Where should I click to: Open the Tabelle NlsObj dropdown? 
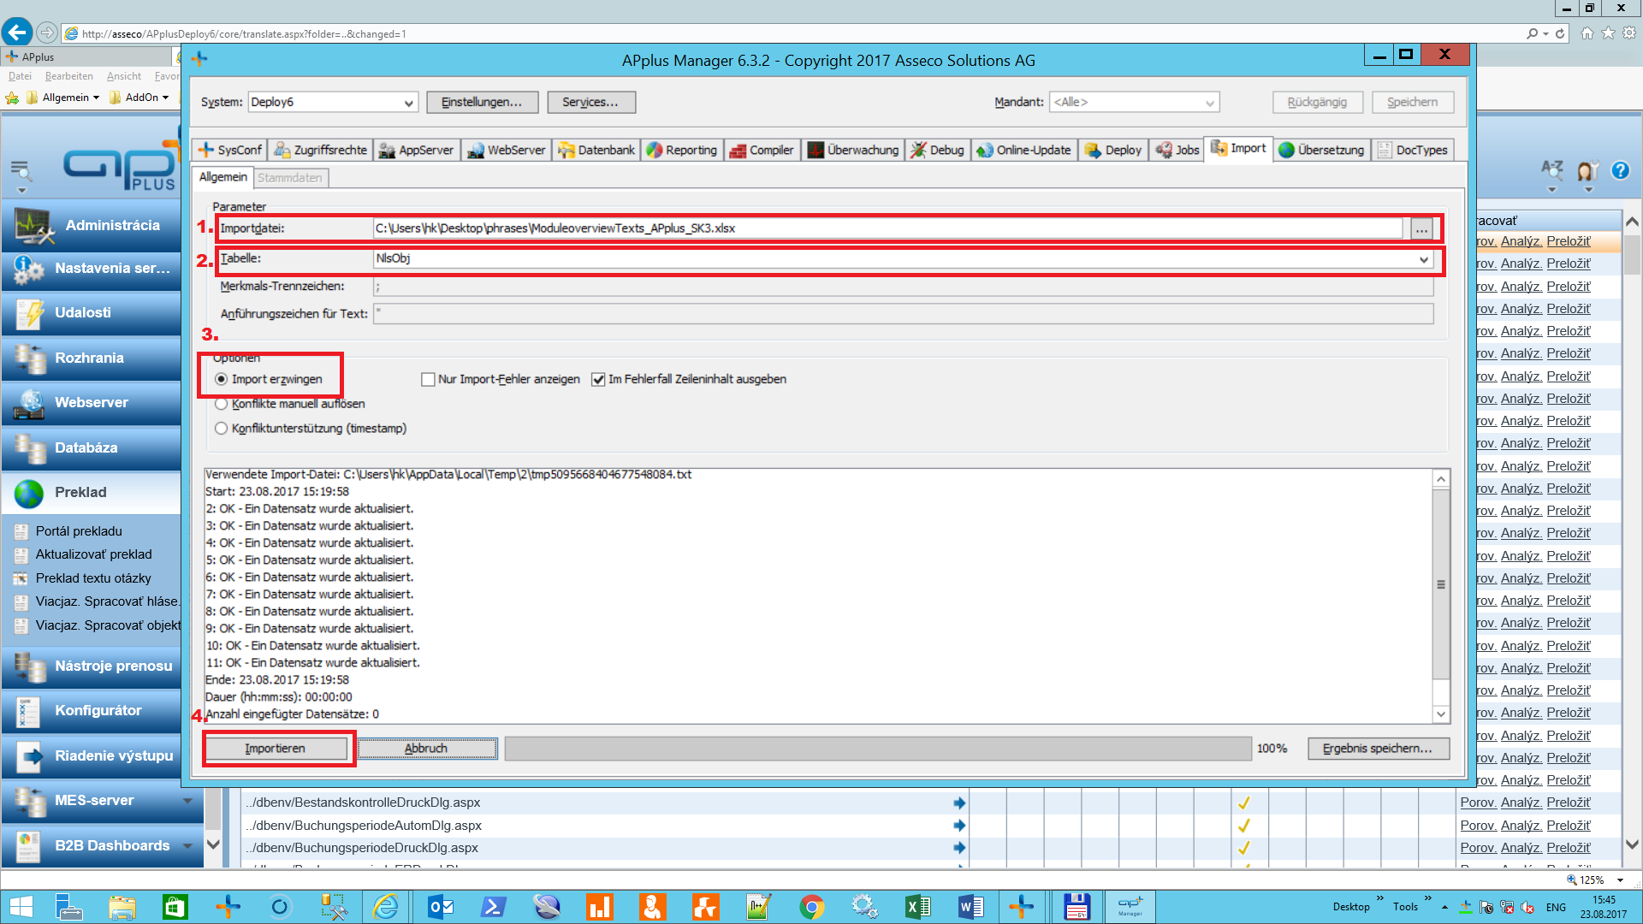coord(1423,259)
